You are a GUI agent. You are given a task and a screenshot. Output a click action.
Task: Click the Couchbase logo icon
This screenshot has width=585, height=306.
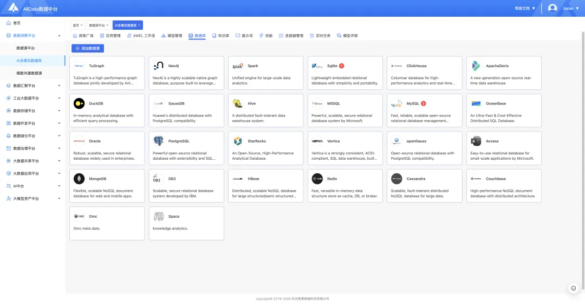point(476,179)
